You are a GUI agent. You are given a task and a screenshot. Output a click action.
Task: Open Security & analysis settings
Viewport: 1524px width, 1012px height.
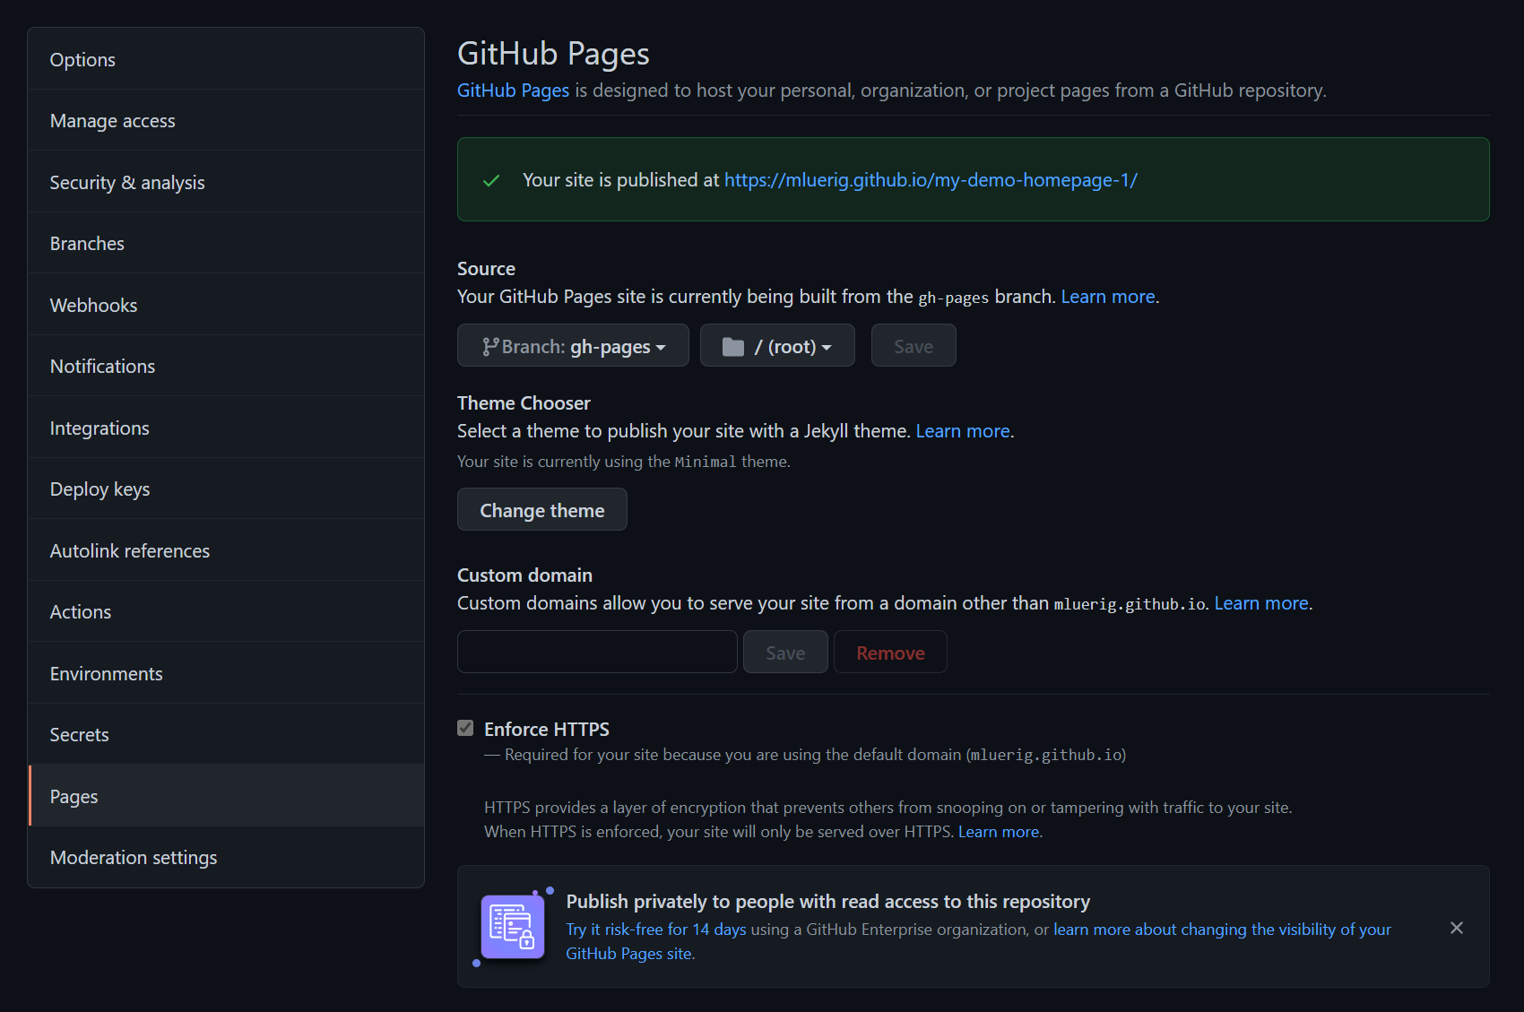pyautogui.click(x=226, y=182)
